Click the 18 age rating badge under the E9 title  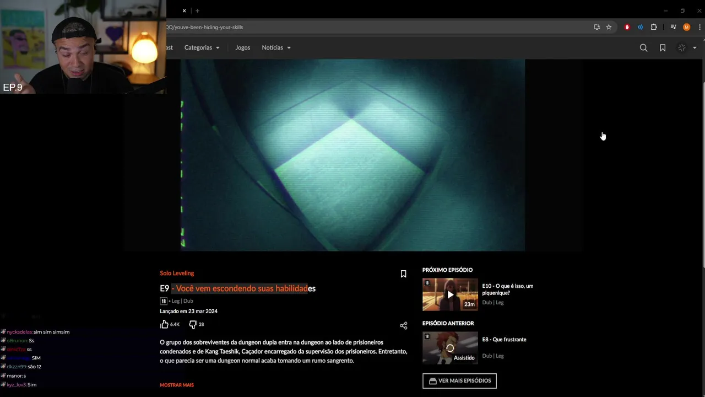164,301
